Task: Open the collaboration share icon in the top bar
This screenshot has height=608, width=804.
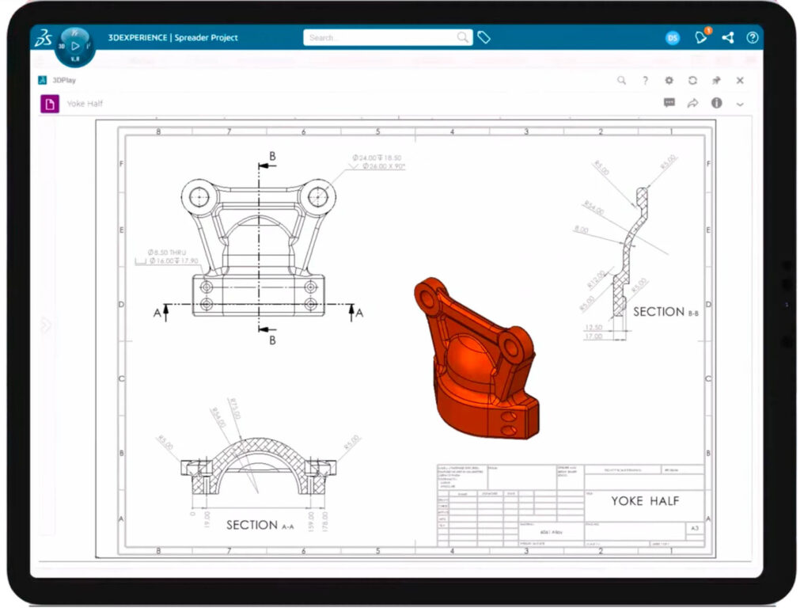Action: coord(728,37)
